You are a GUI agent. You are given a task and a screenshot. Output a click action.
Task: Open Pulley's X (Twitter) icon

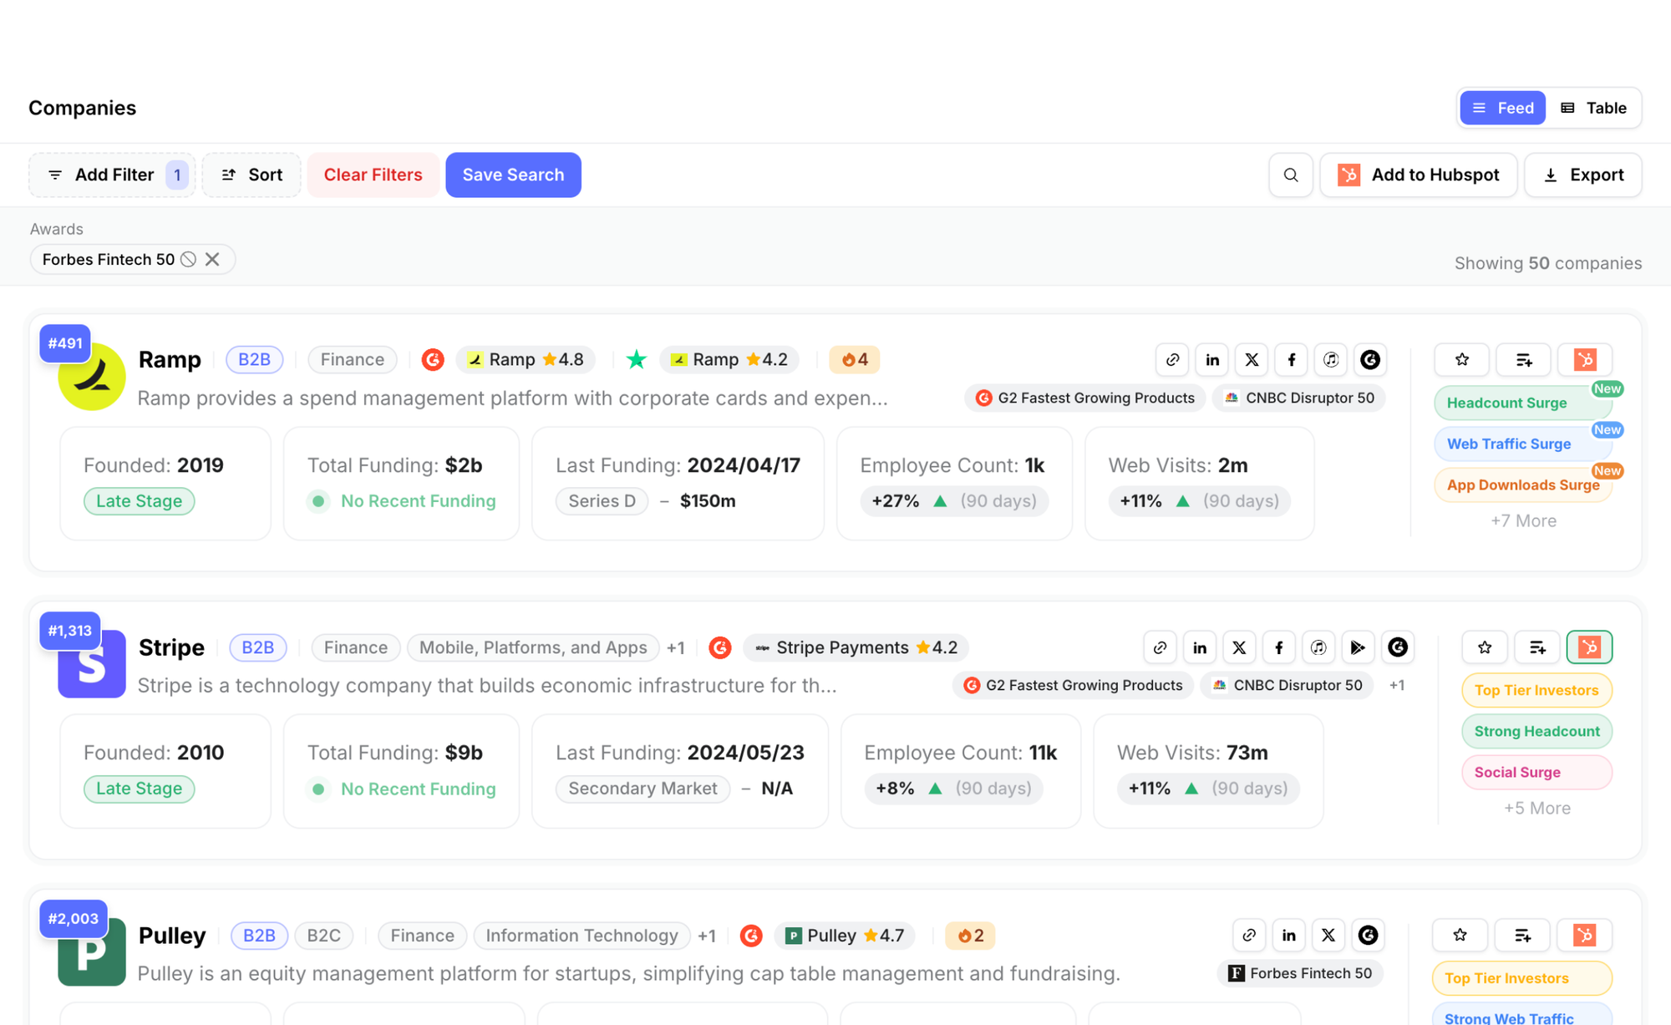pyautogui.click(x=1328, y=936)
